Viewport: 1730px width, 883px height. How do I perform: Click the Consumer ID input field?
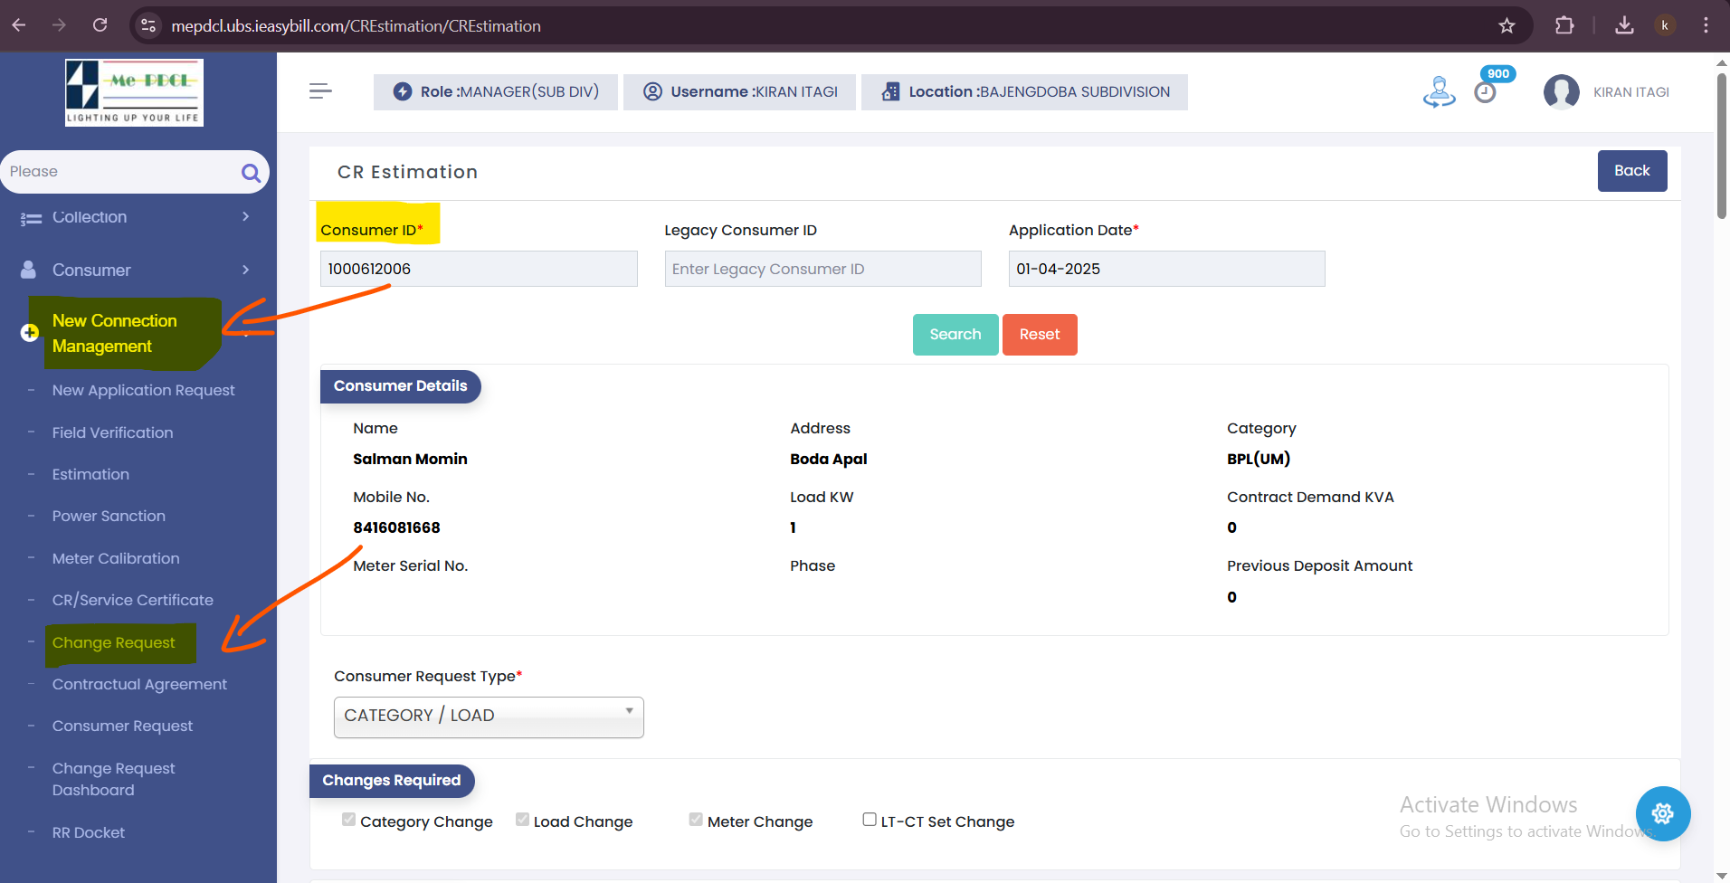coord(479,269)
